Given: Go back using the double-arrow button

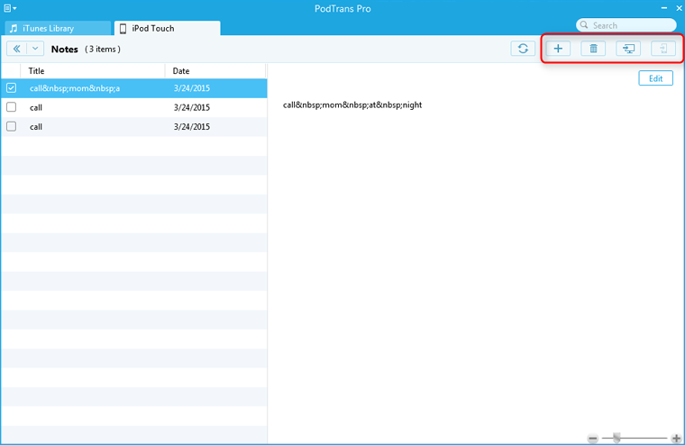Looking at the screenshot, I should tap(16, 49).
